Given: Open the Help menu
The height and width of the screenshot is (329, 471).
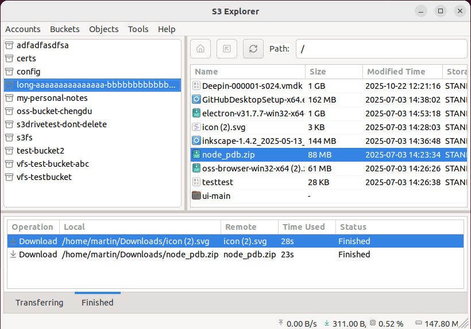Looking at the screenshot, I should click(167, 29).
